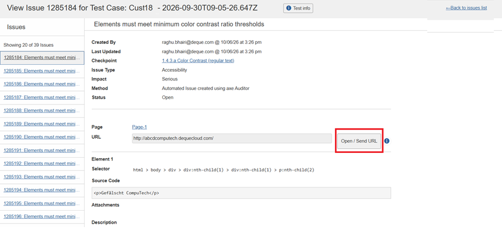Click the Issues panel heading

16,27
